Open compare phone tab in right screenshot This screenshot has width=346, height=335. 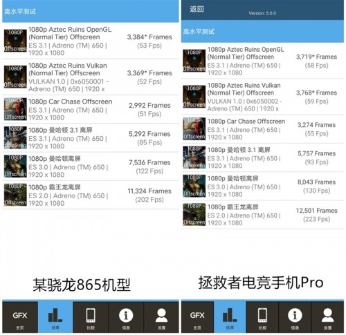[262, 318]
